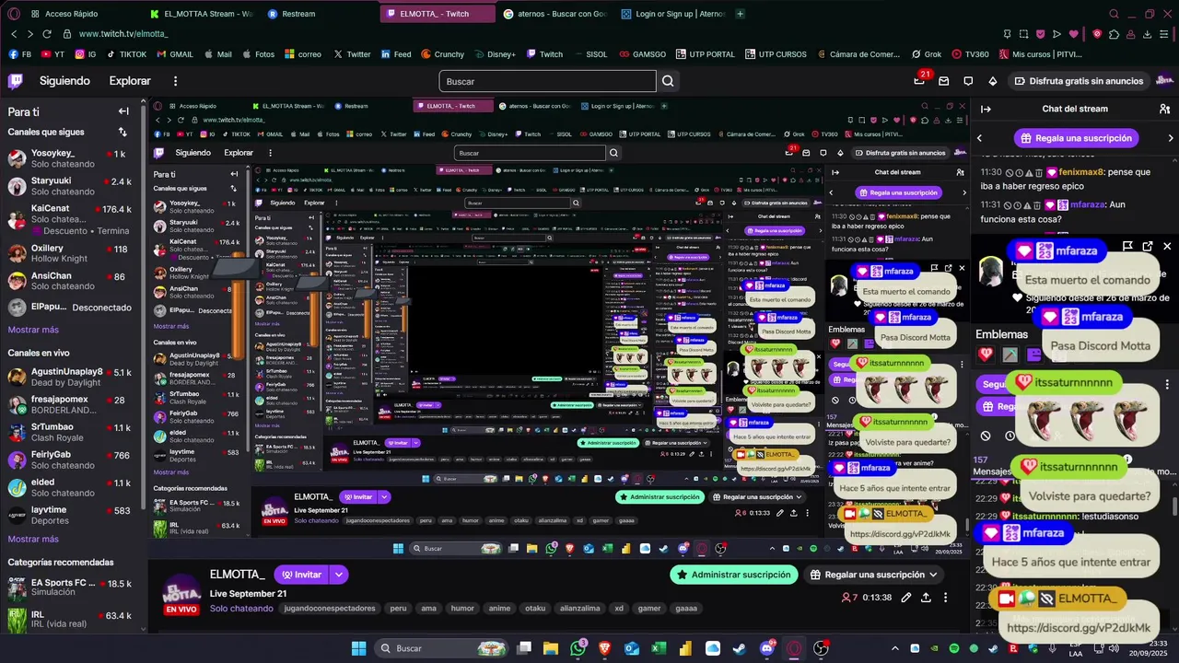Open AgustinUnaplay8 live channel
The width and height of the screenshot is (1179, 663).
point(70,377)
